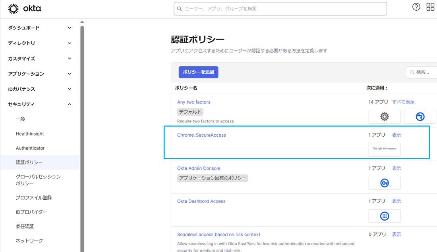Click the Okta logo
Image resolution: width=437 pixels, height=252 pixels.
click(25, 9)
